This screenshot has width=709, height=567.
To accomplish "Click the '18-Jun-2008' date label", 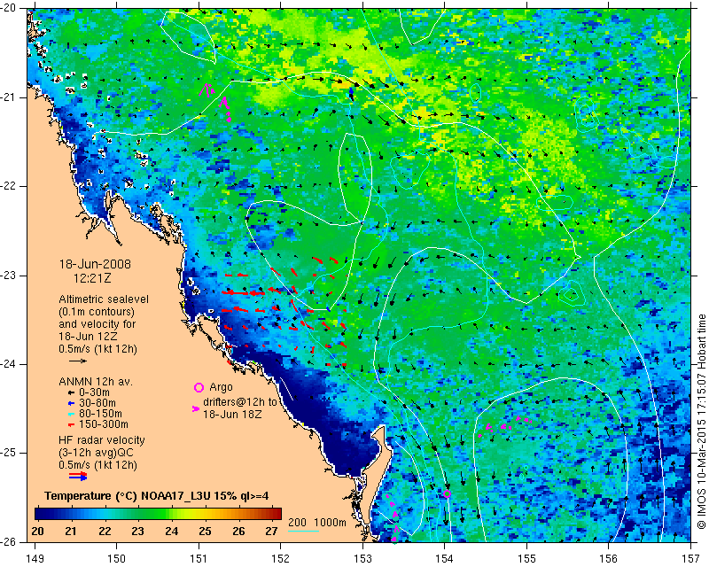I will pos(95,264).
